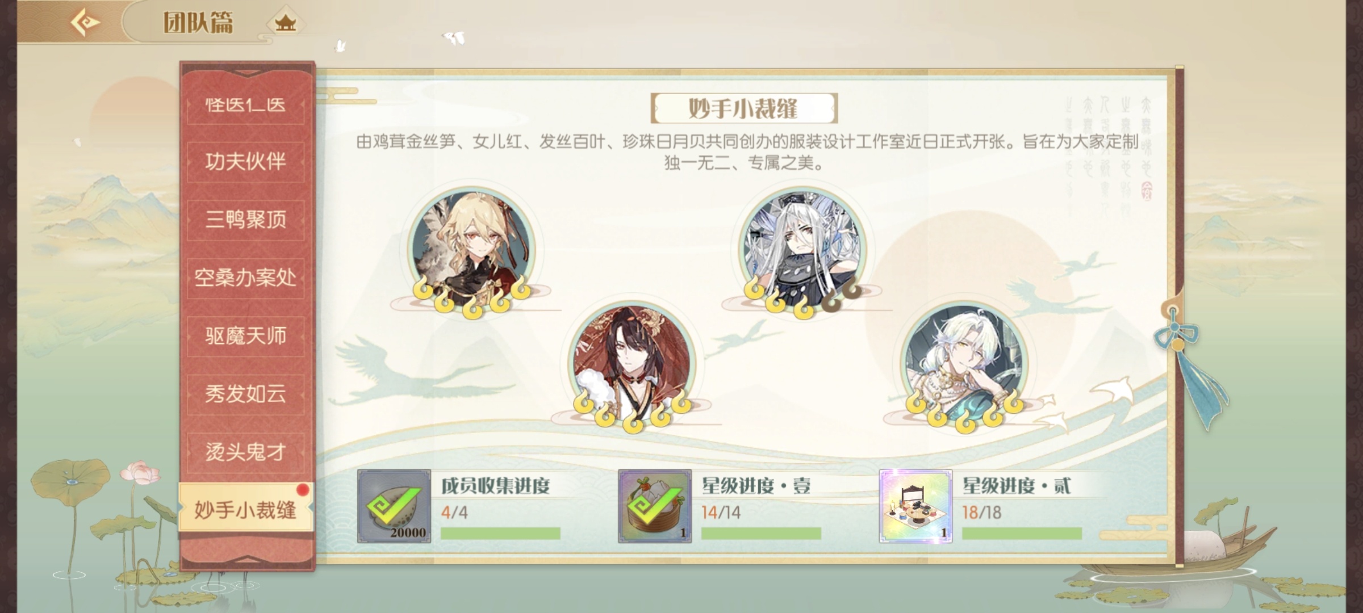Click the 星级进度·贰 progress bar
Screen dimensions: 1363x613
(1022, 534)
